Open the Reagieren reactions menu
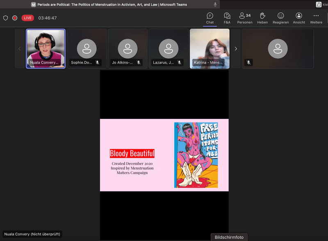328x241 pixels. point(280,18)
